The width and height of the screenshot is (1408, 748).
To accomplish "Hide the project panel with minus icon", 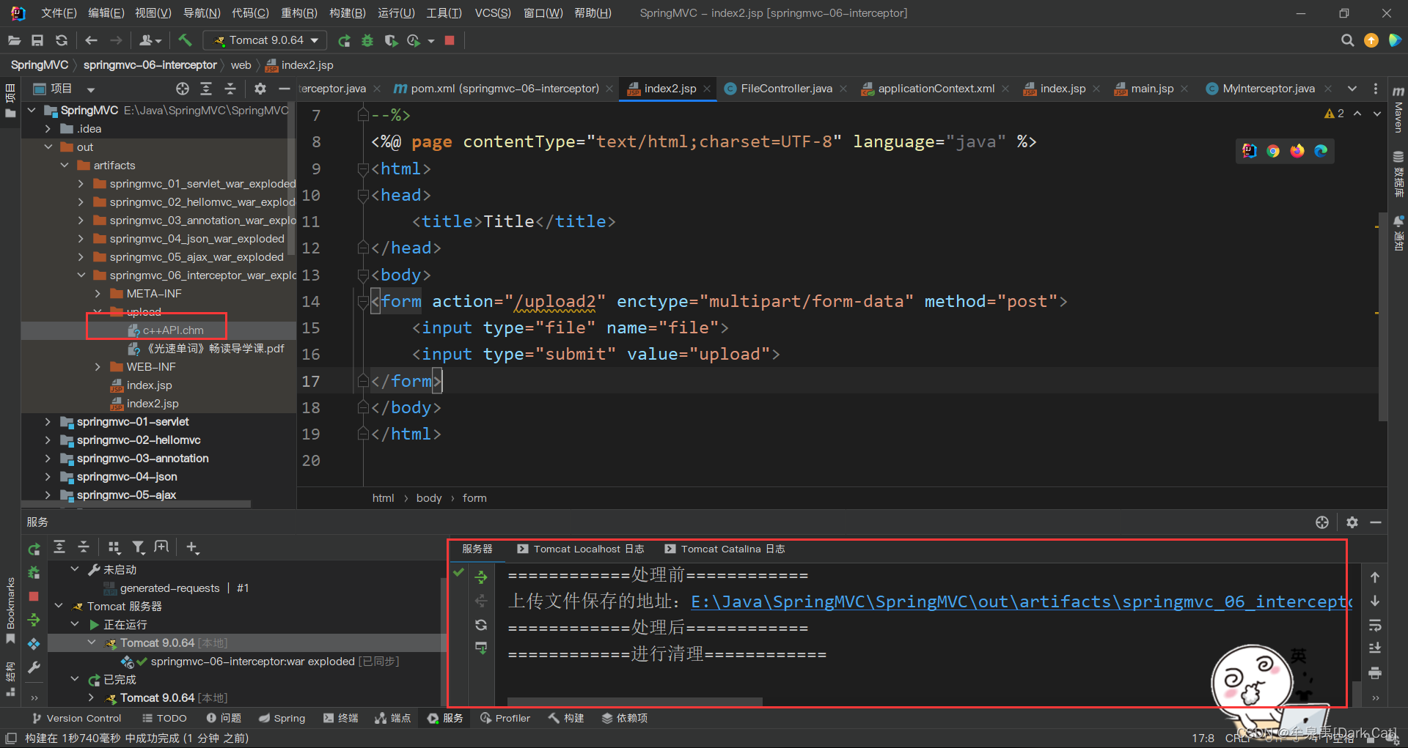I will point(284,89).
